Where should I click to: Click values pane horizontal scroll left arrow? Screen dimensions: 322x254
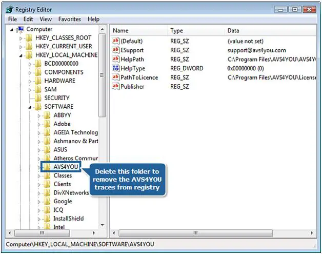coord(114,233)
